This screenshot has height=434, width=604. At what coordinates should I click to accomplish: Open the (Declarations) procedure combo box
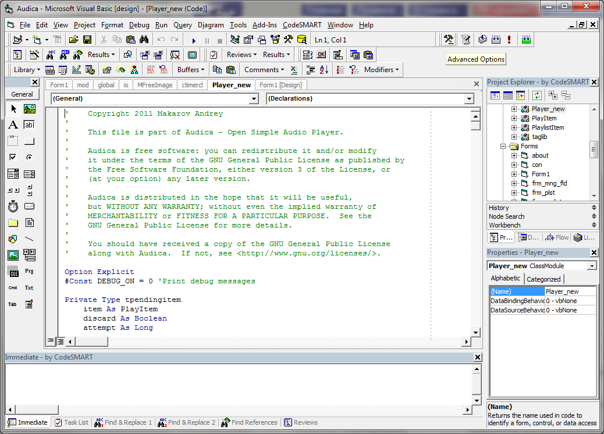[469, 99]
